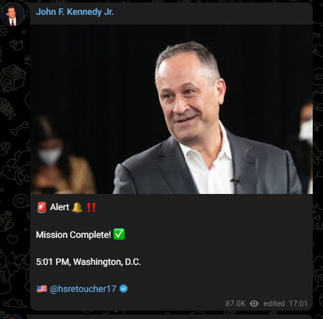Click the 17:01 message timestamp

(298, 304)
